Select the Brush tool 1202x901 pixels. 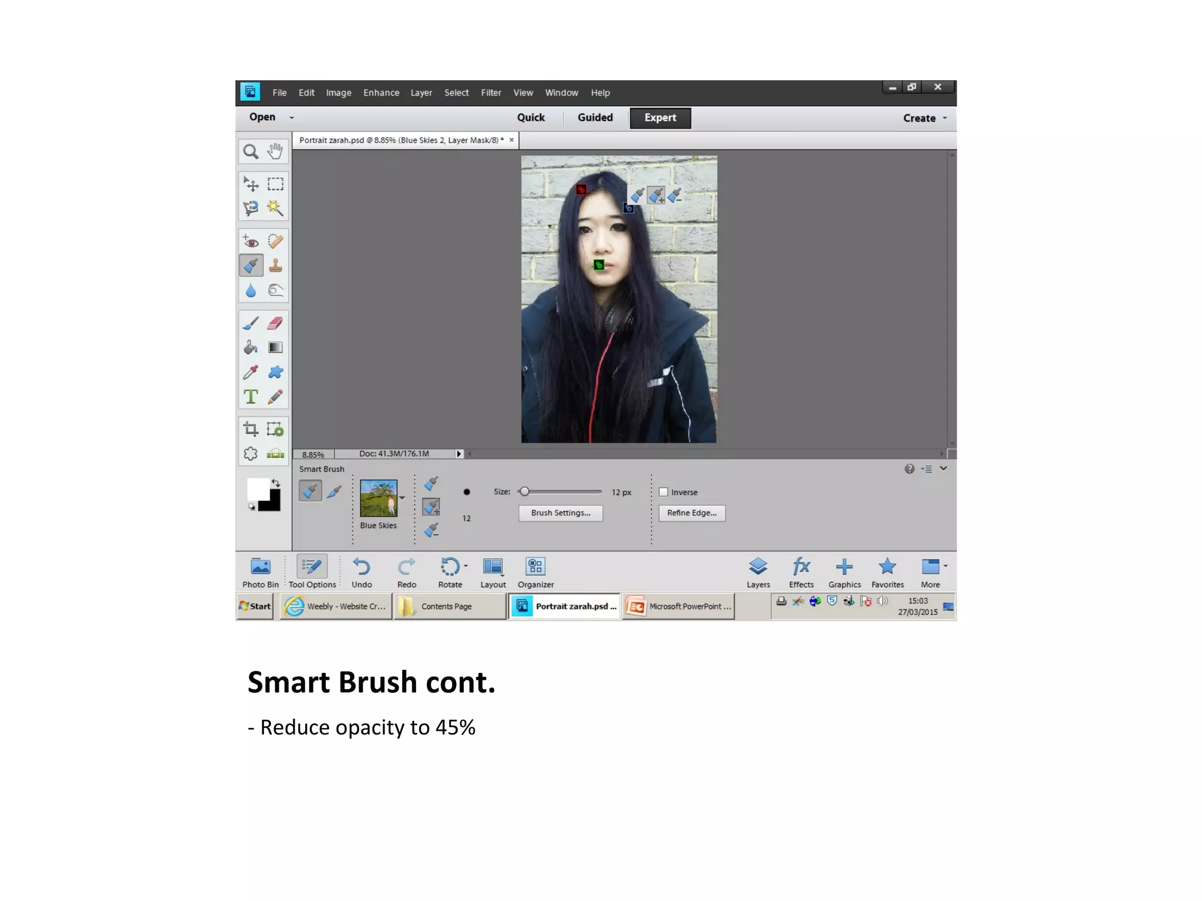tap(251, 323)
